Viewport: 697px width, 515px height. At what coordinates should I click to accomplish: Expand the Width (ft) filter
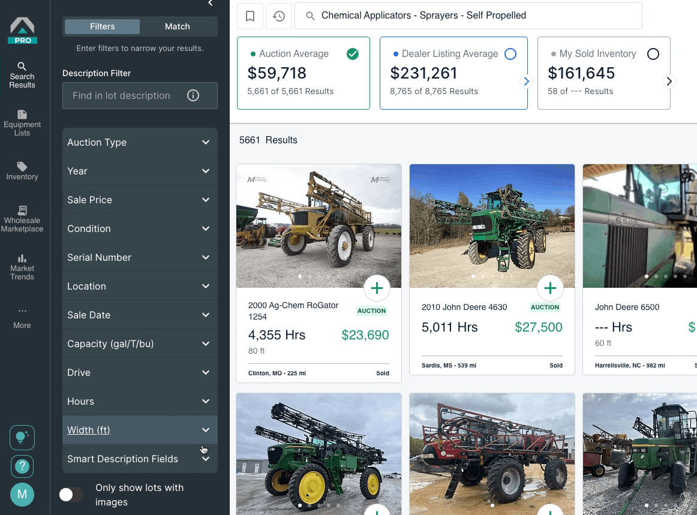pos(140,430)
